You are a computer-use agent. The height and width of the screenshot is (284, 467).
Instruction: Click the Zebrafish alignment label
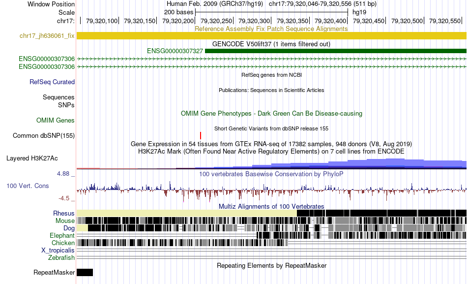[x=61, y=257]
